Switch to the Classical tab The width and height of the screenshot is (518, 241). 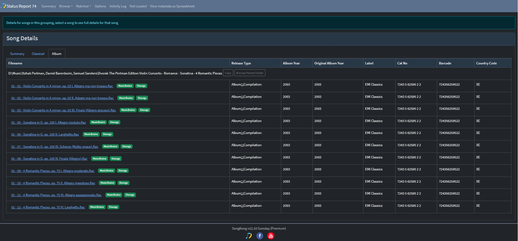tap(38, 54)
